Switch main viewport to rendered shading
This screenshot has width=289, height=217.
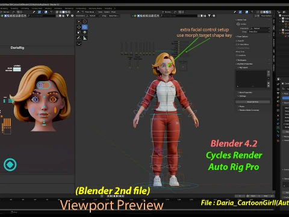[270, 12]
